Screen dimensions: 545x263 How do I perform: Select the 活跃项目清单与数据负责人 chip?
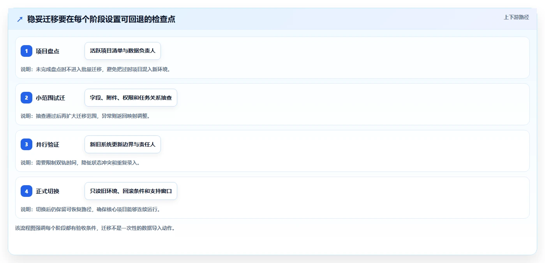123,51
